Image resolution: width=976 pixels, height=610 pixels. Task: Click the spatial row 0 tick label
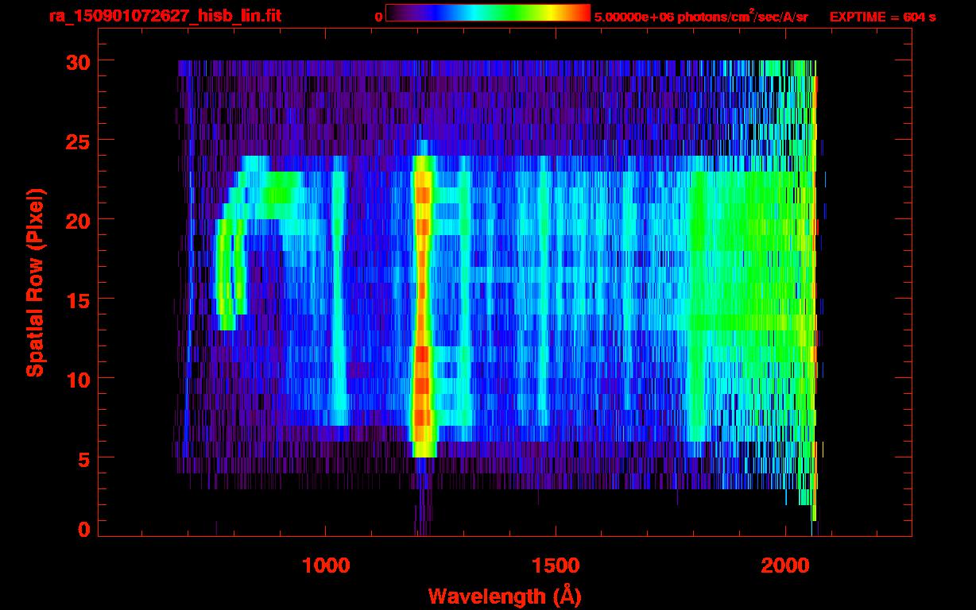point(83,528)
